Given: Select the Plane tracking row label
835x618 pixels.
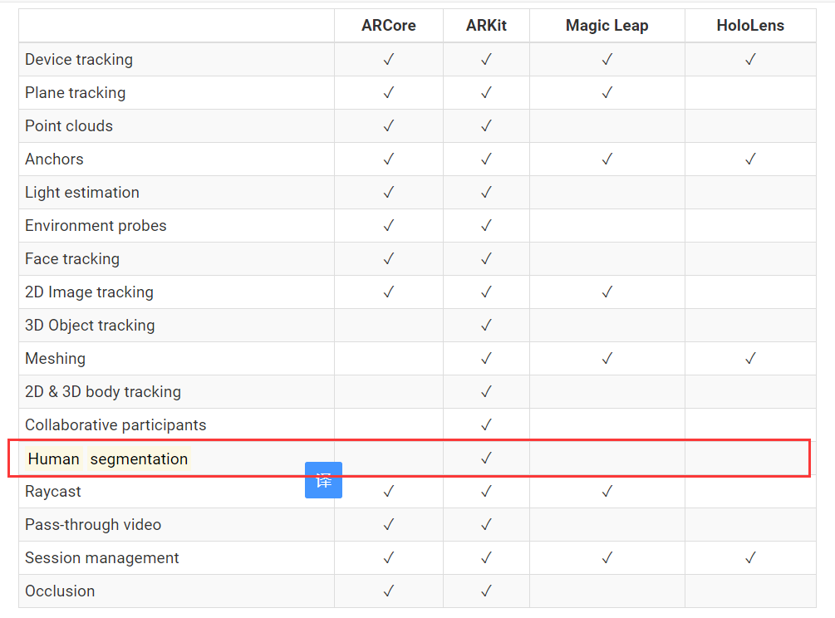Looking at the screenshot, I should coord(75,92).
